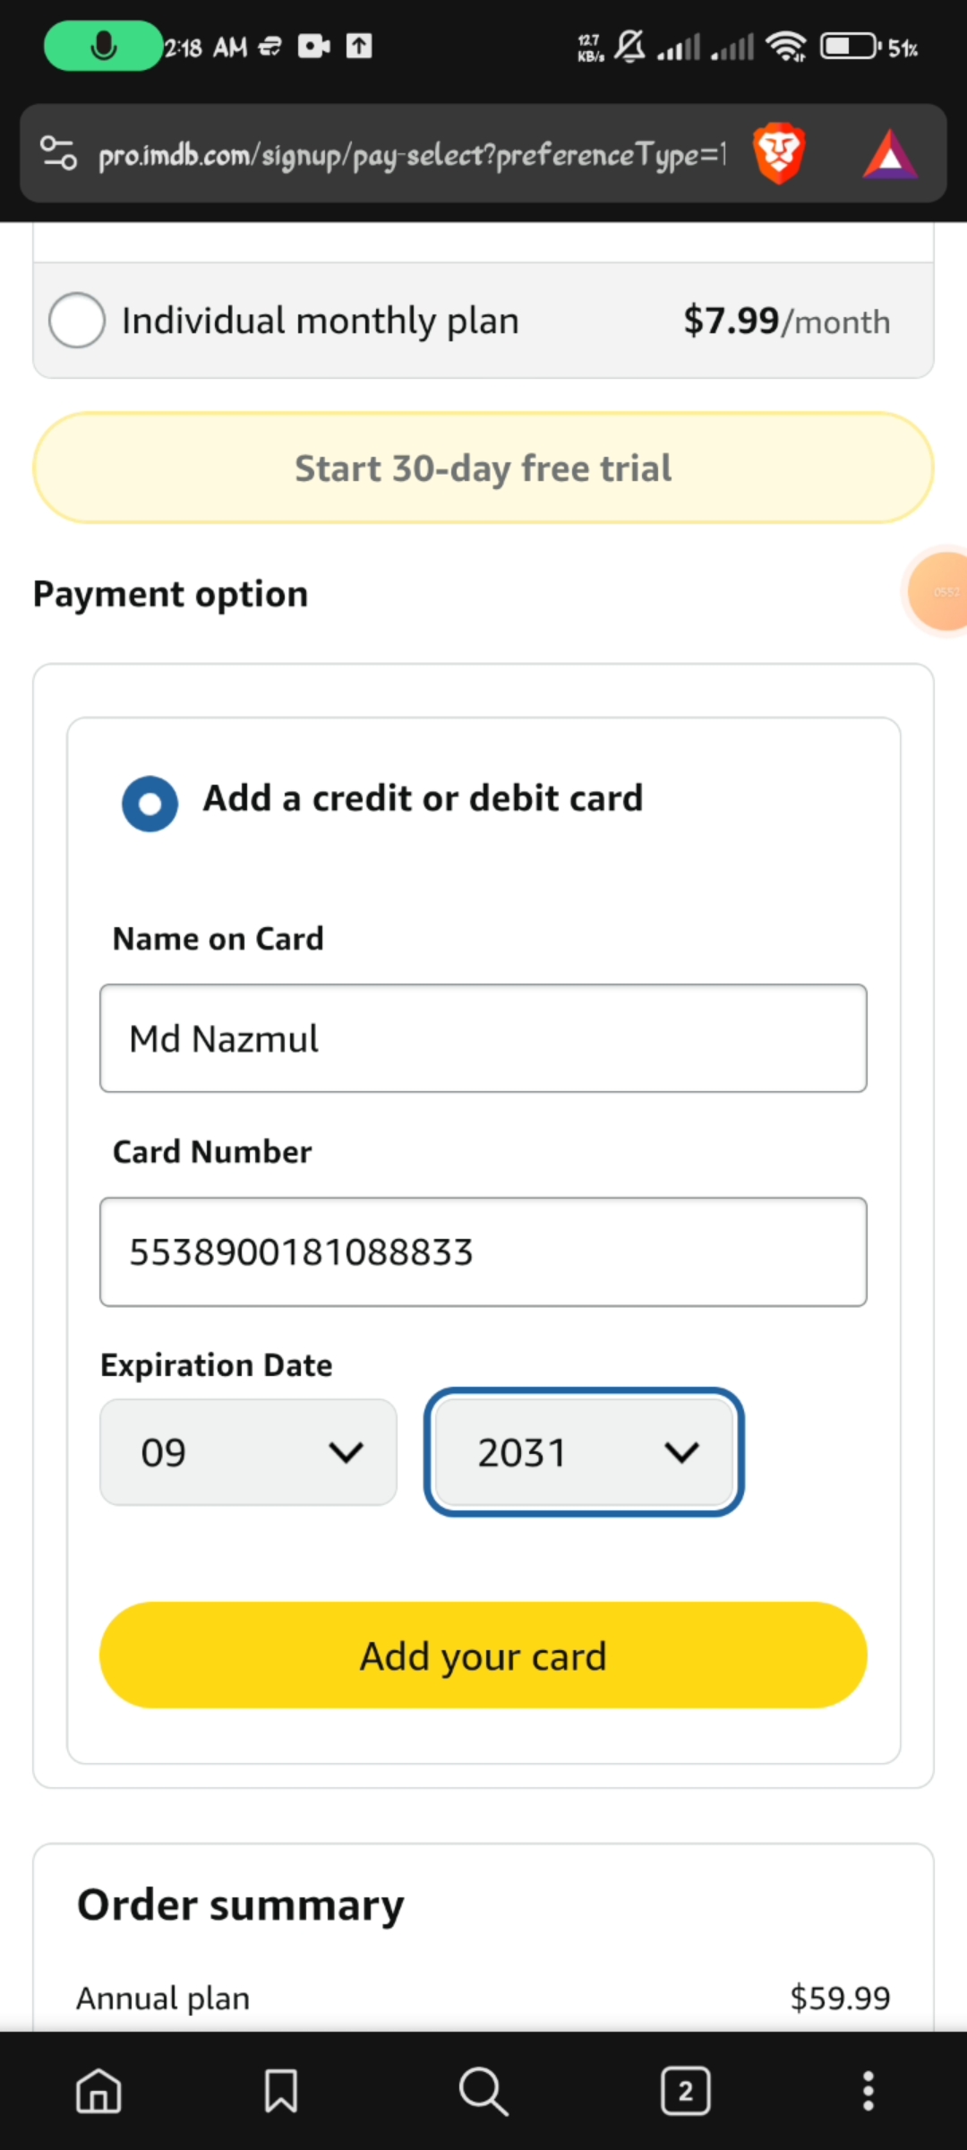
Task: Tap the Brave Rewards triangle icon
Action: 889,156
